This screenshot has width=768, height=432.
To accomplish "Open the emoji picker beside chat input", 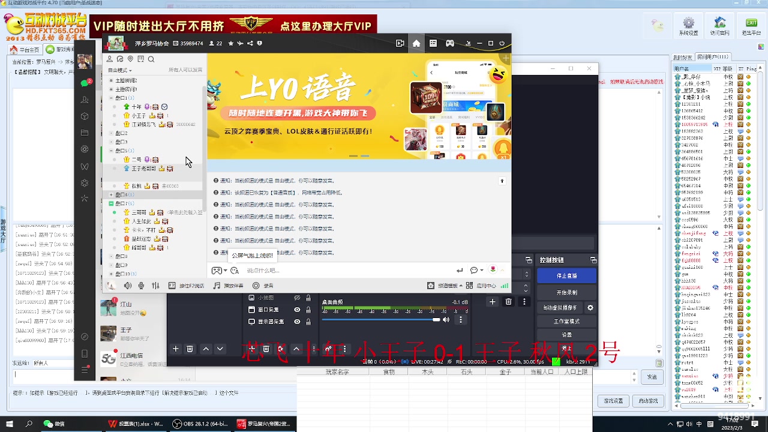I will click(x=473, y=271).
